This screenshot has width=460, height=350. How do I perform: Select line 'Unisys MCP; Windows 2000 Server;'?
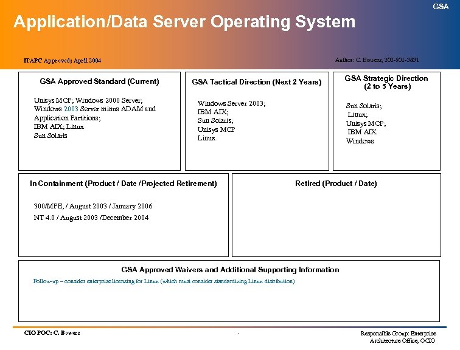(x=88, y=100)
